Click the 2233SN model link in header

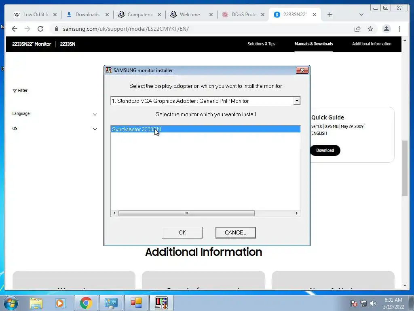(68, 44)
